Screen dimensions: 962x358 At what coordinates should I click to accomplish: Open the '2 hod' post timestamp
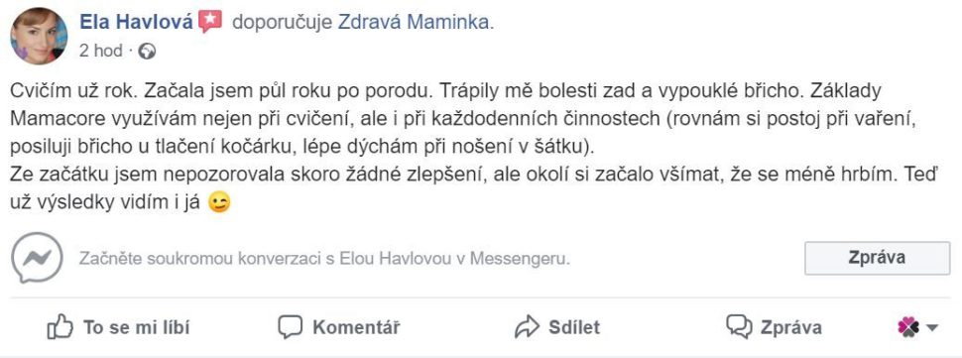click(x=100, y=51)
